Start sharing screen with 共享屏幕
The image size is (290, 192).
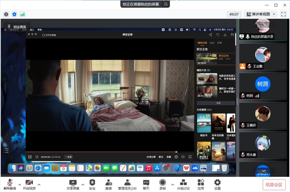coord(73,185)
